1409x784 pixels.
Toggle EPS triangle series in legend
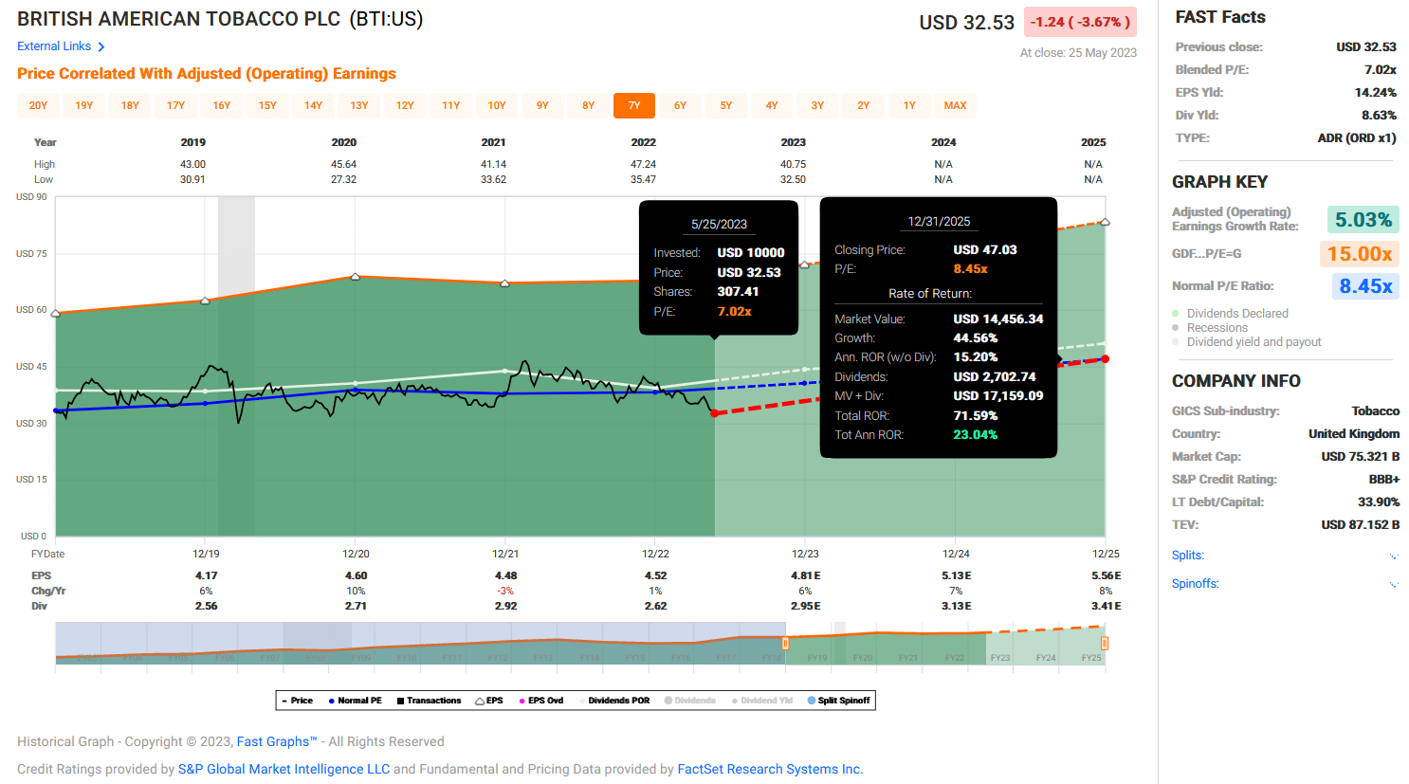[489, 701]
